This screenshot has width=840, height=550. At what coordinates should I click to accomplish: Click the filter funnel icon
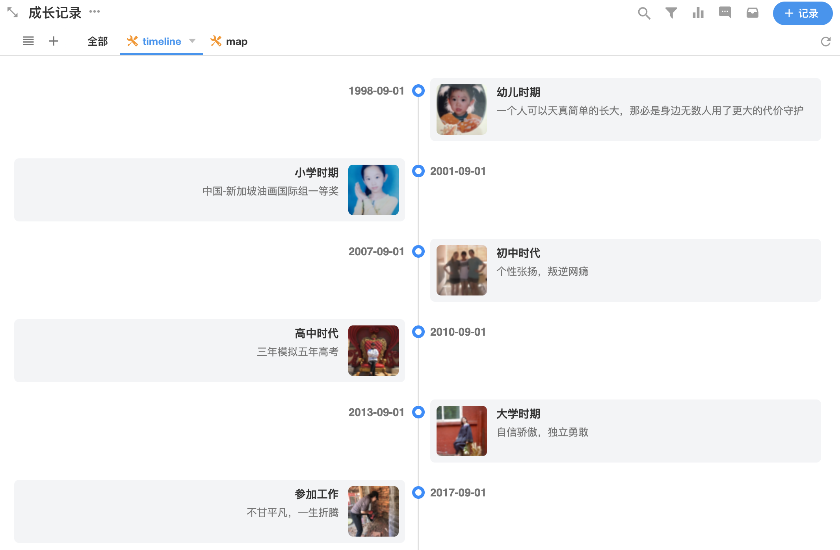pyautogui.click(x=671, y=13)
